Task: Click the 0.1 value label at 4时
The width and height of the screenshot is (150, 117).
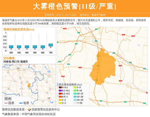Action: [x=27, y=47]
